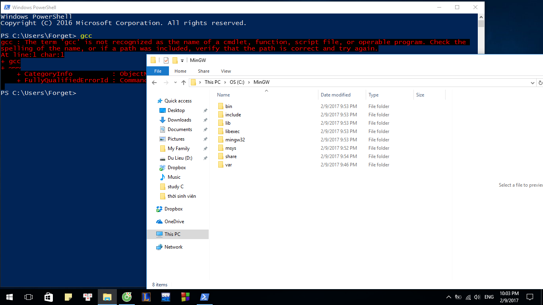Go up one level with the Up arrow

[183, 83]
